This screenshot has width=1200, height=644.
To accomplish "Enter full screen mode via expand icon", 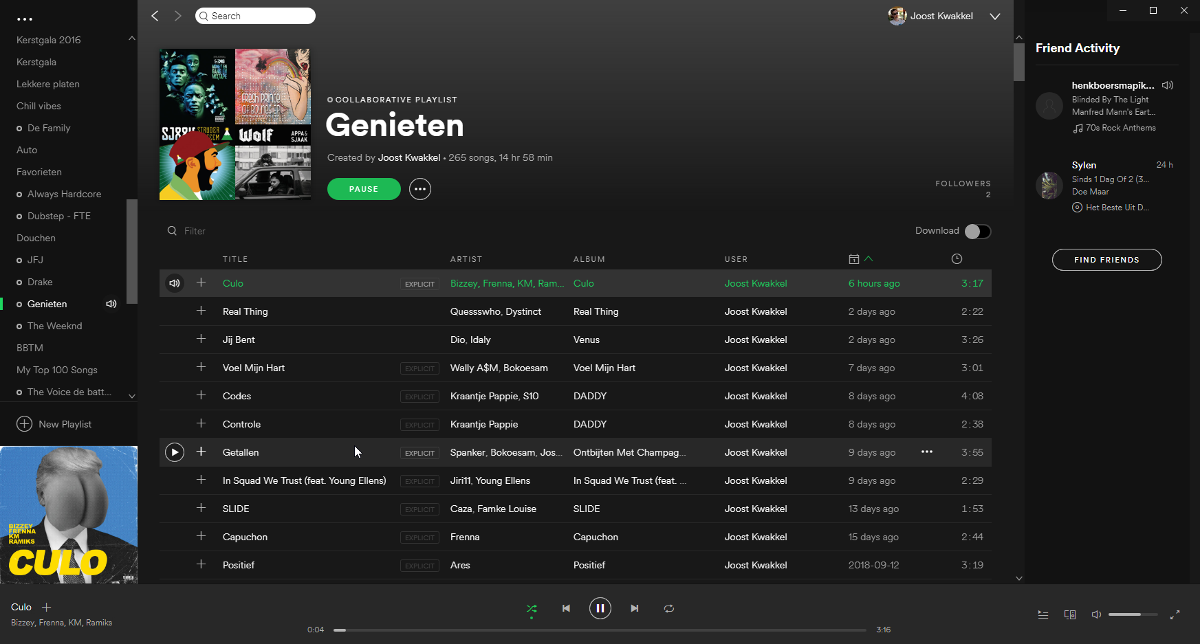I will coord(1175,615).
